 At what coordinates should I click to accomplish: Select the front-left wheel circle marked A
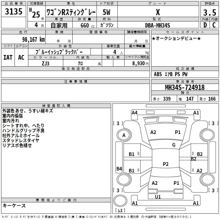click(124, 135)
